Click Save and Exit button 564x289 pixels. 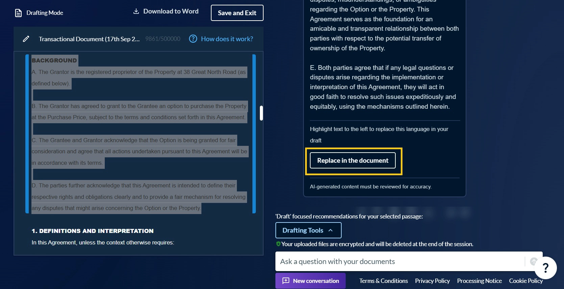pyautogui.click(x=237, y=13)
